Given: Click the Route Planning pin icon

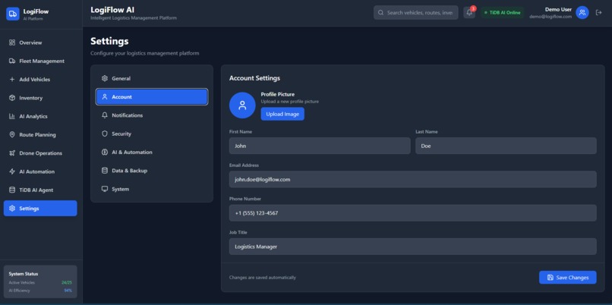Looking at the screenshot, I should click(x=12, y=134).
